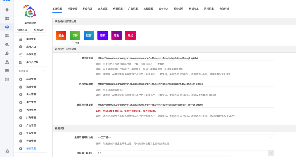
Task: Click the house icon beside 模块首页
Action: click(21, 39)
